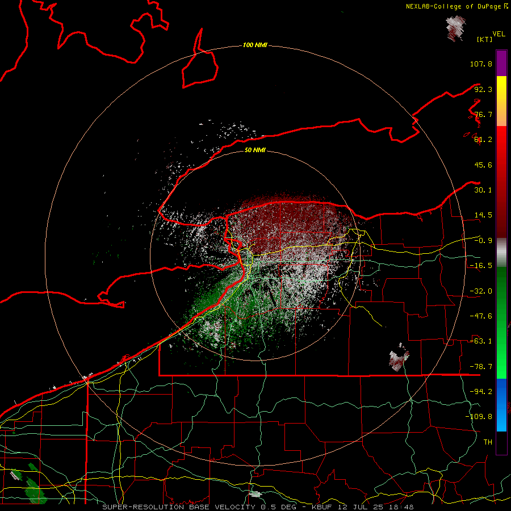Click the VEL legend title
Viewport: 511px width, 511px height.
tap(499, 33)
